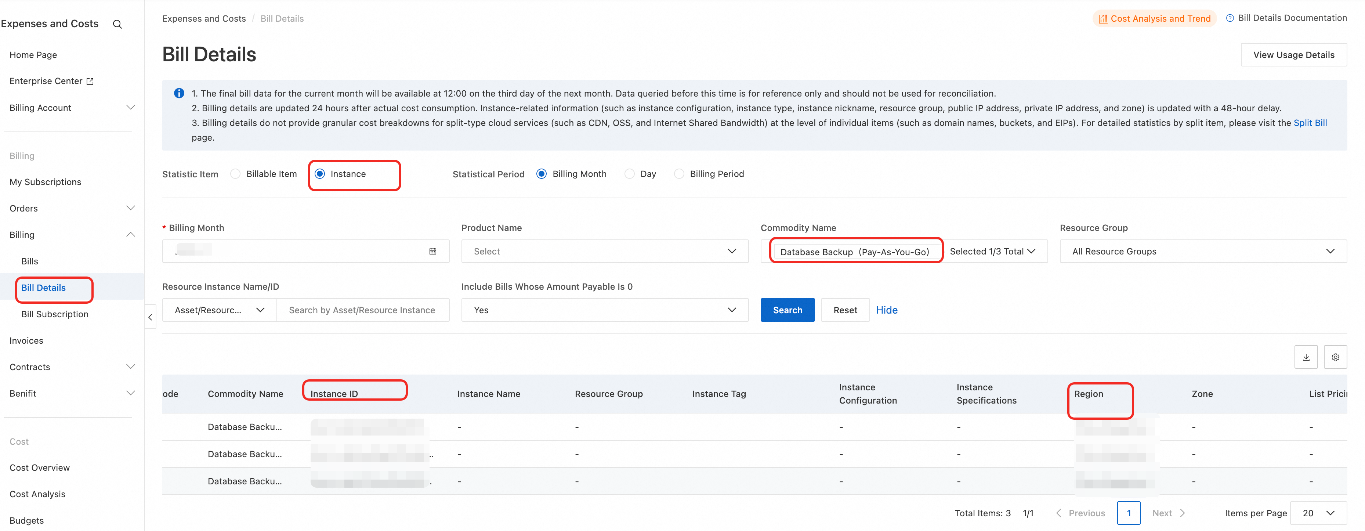The width and height of the screenshot is (1365, 531).
Task: Collapse the sidebar with the arrow handle
Action: tap(151, 317)
